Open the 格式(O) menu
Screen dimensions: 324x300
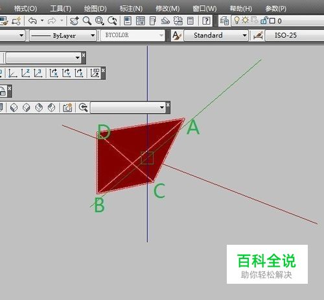coord(25,8)
